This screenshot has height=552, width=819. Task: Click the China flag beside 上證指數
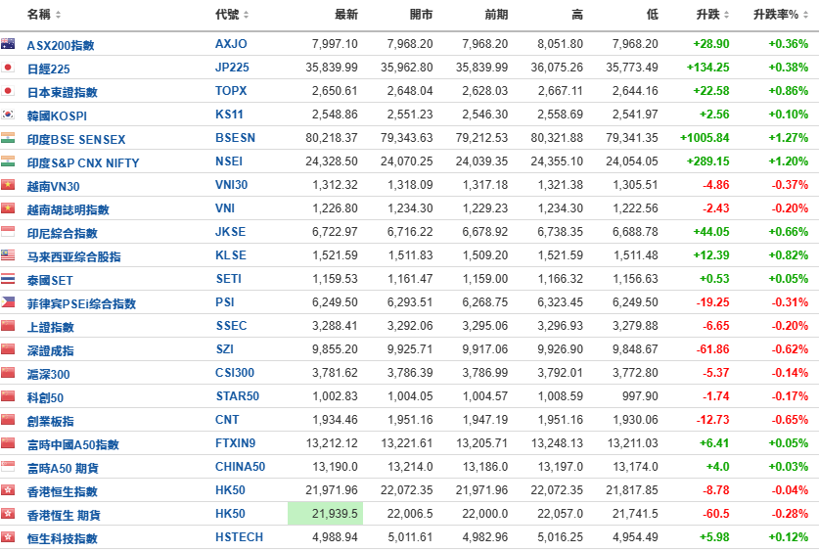(x=8, y=326)
